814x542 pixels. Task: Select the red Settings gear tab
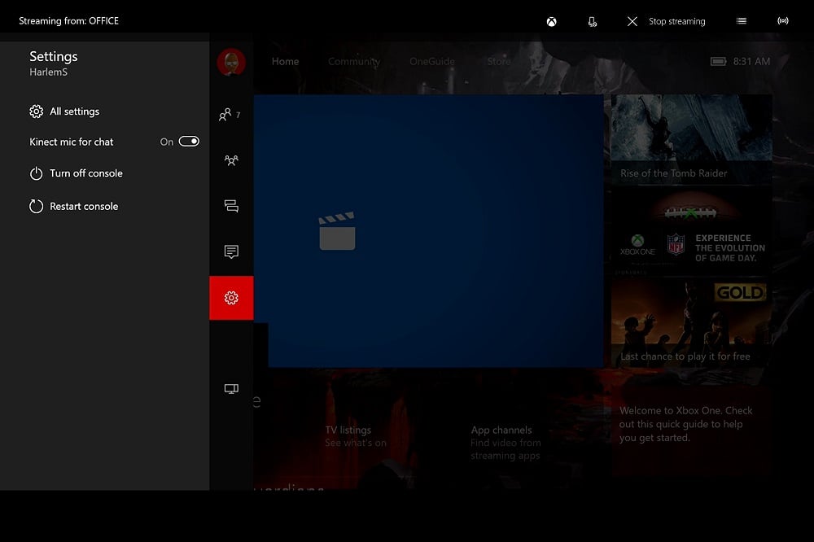point(231,298)
